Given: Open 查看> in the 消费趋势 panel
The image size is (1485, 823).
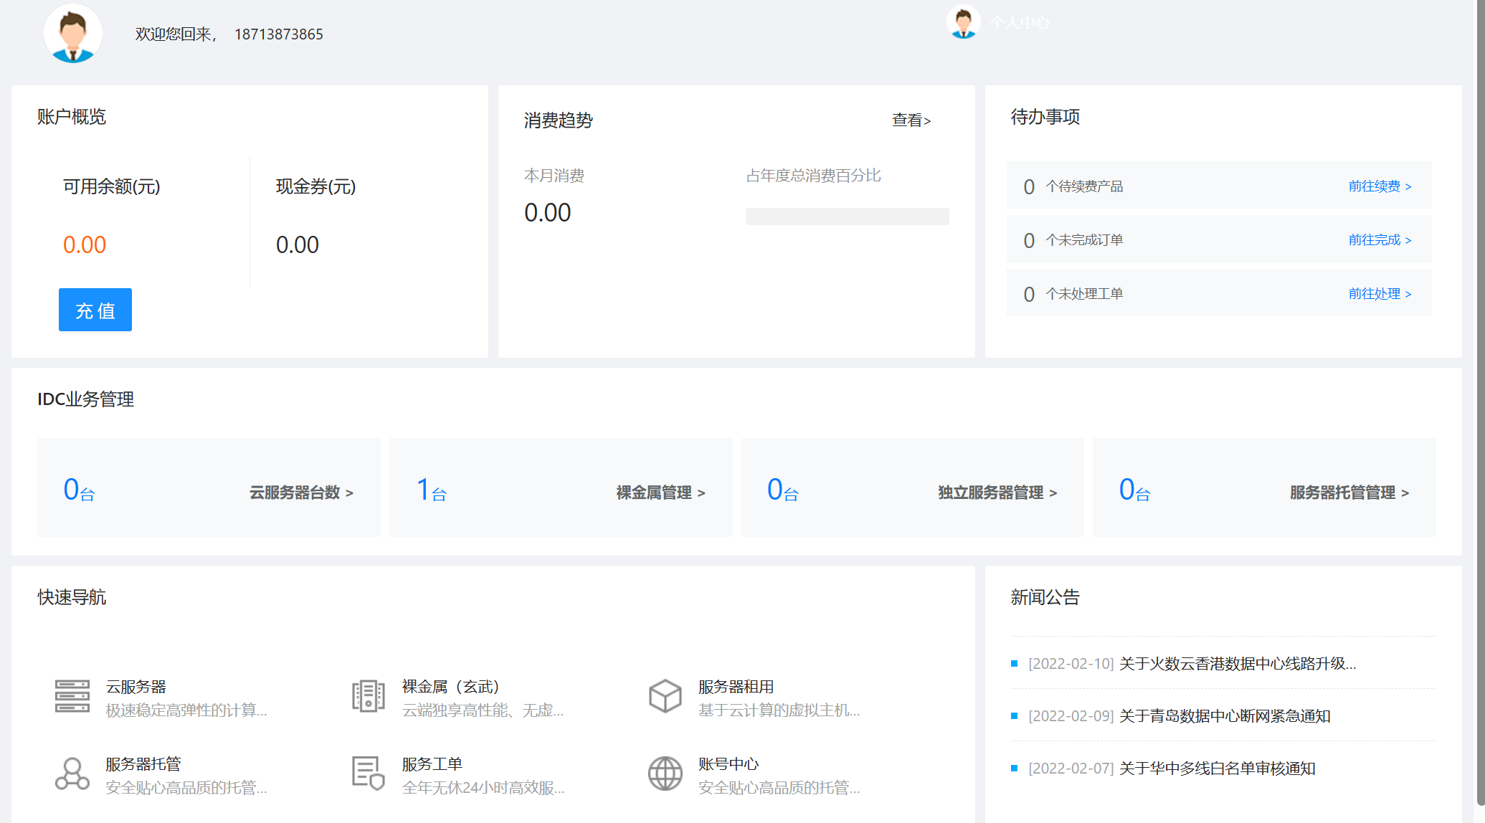Looking at the screenshot, I should (x=911, y=120).
